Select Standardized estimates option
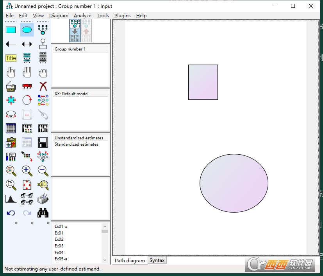323x276 pixels. click(x=80, y=144)
